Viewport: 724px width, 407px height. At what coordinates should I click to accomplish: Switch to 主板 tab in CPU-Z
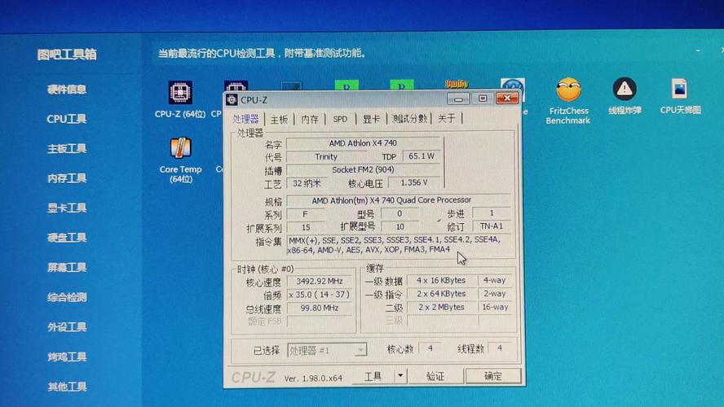279,120
